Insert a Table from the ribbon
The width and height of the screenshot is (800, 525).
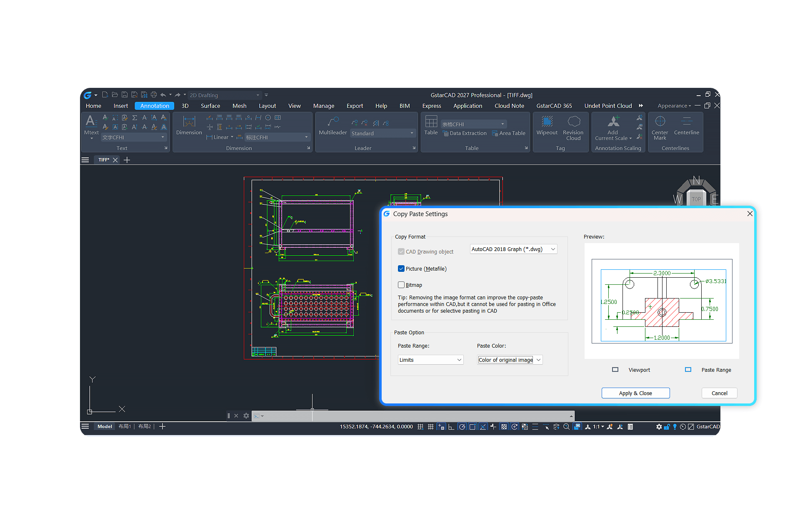tap(431, 125)
